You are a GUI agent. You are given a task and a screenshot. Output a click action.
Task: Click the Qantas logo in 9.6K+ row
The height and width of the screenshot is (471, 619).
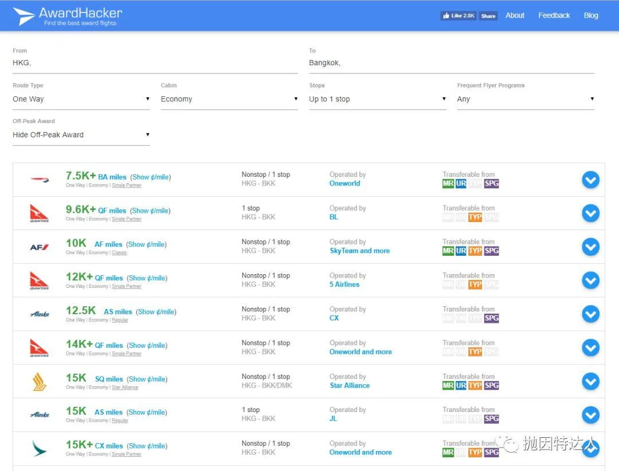(40, 213)
